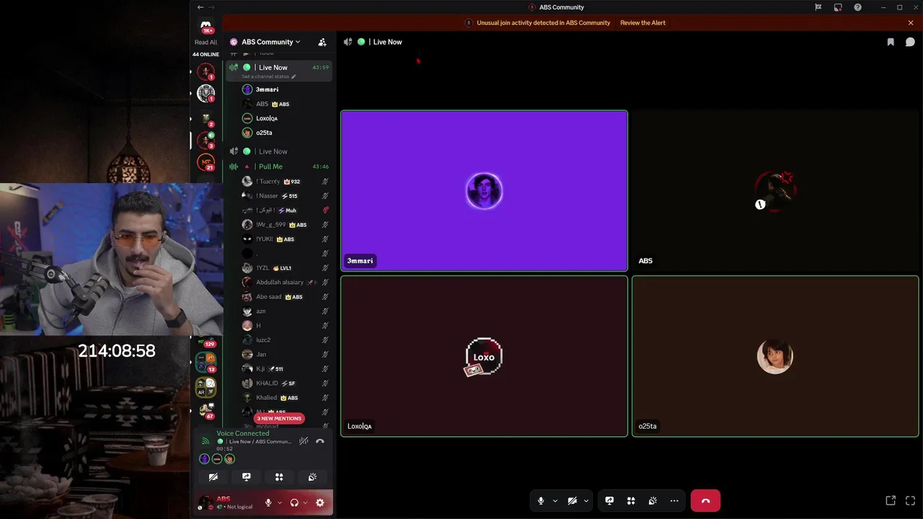Deafen using headphones icon in user panel

point(294,503)
